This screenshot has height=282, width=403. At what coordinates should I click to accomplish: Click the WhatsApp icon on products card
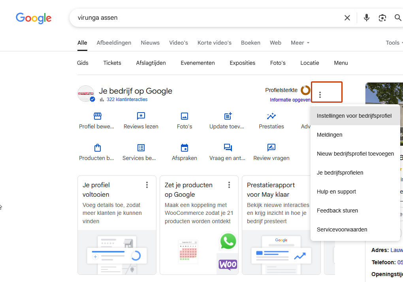228,241
